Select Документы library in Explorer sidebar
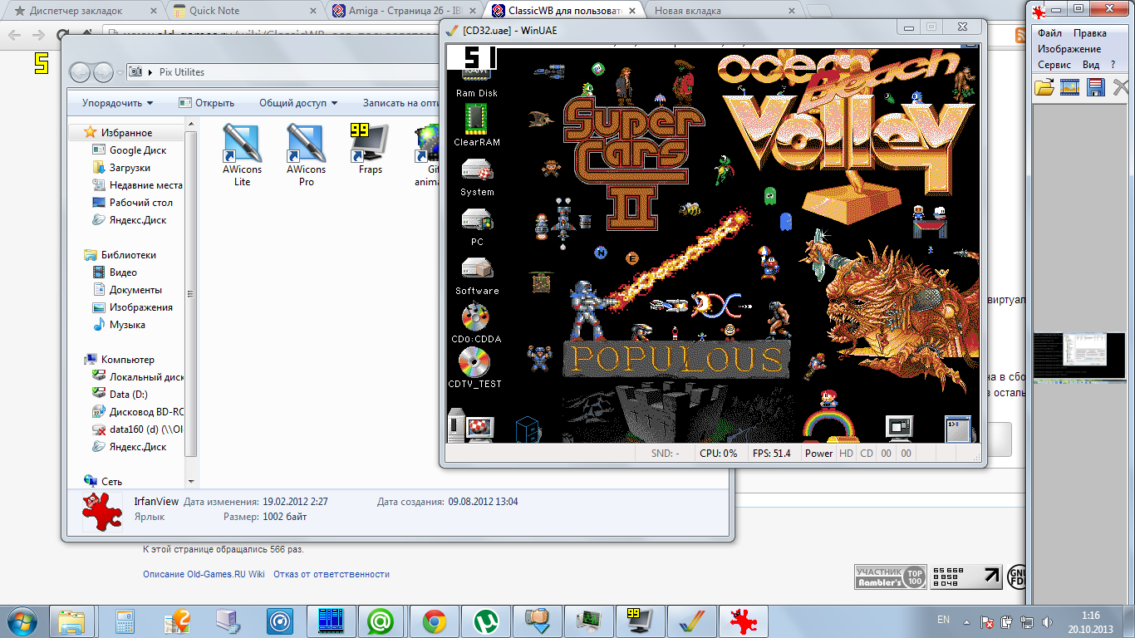The image size is (1135, 638). coord(128,290)
